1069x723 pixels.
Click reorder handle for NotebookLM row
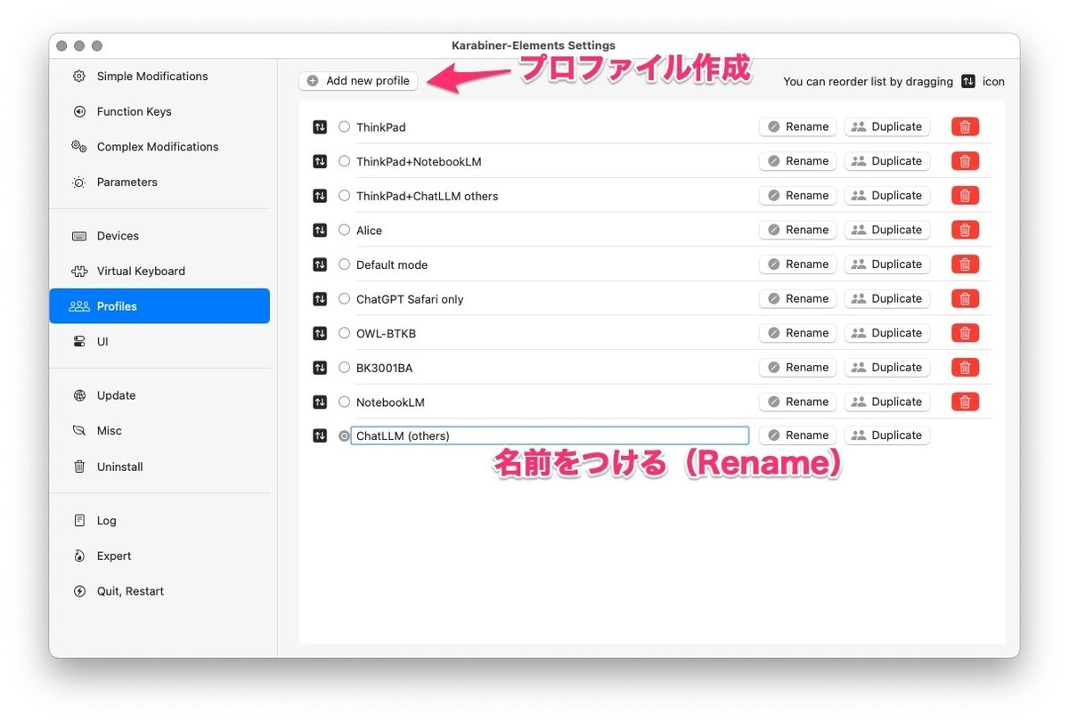(320, 402)
